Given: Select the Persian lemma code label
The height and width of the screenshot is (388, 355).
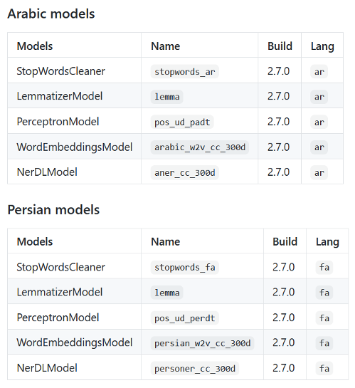Looking at the screenshot, I should tap(167, 293).
